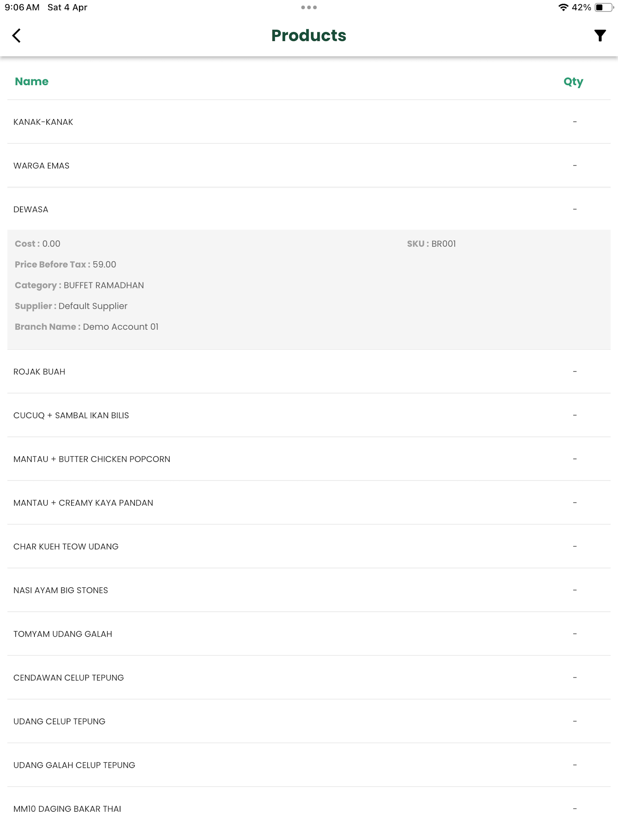Open NASI AYAM BIG STONES details

coord(309,590)
